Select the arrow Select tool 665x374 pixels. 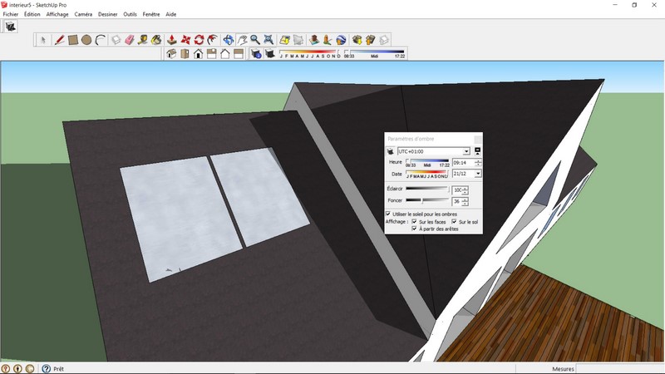coord(43,40)
